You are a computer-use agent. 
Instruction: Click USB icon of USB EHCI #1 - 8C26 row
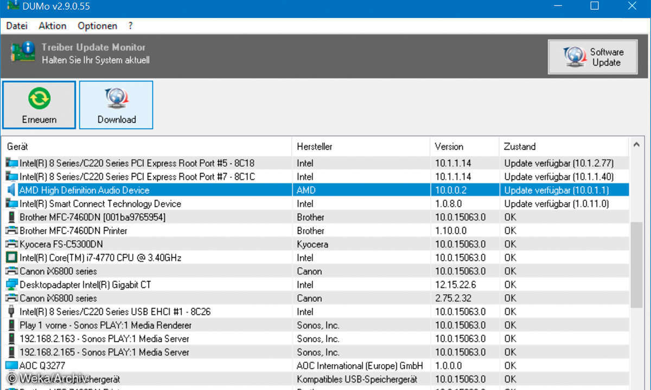coord(11,311)
